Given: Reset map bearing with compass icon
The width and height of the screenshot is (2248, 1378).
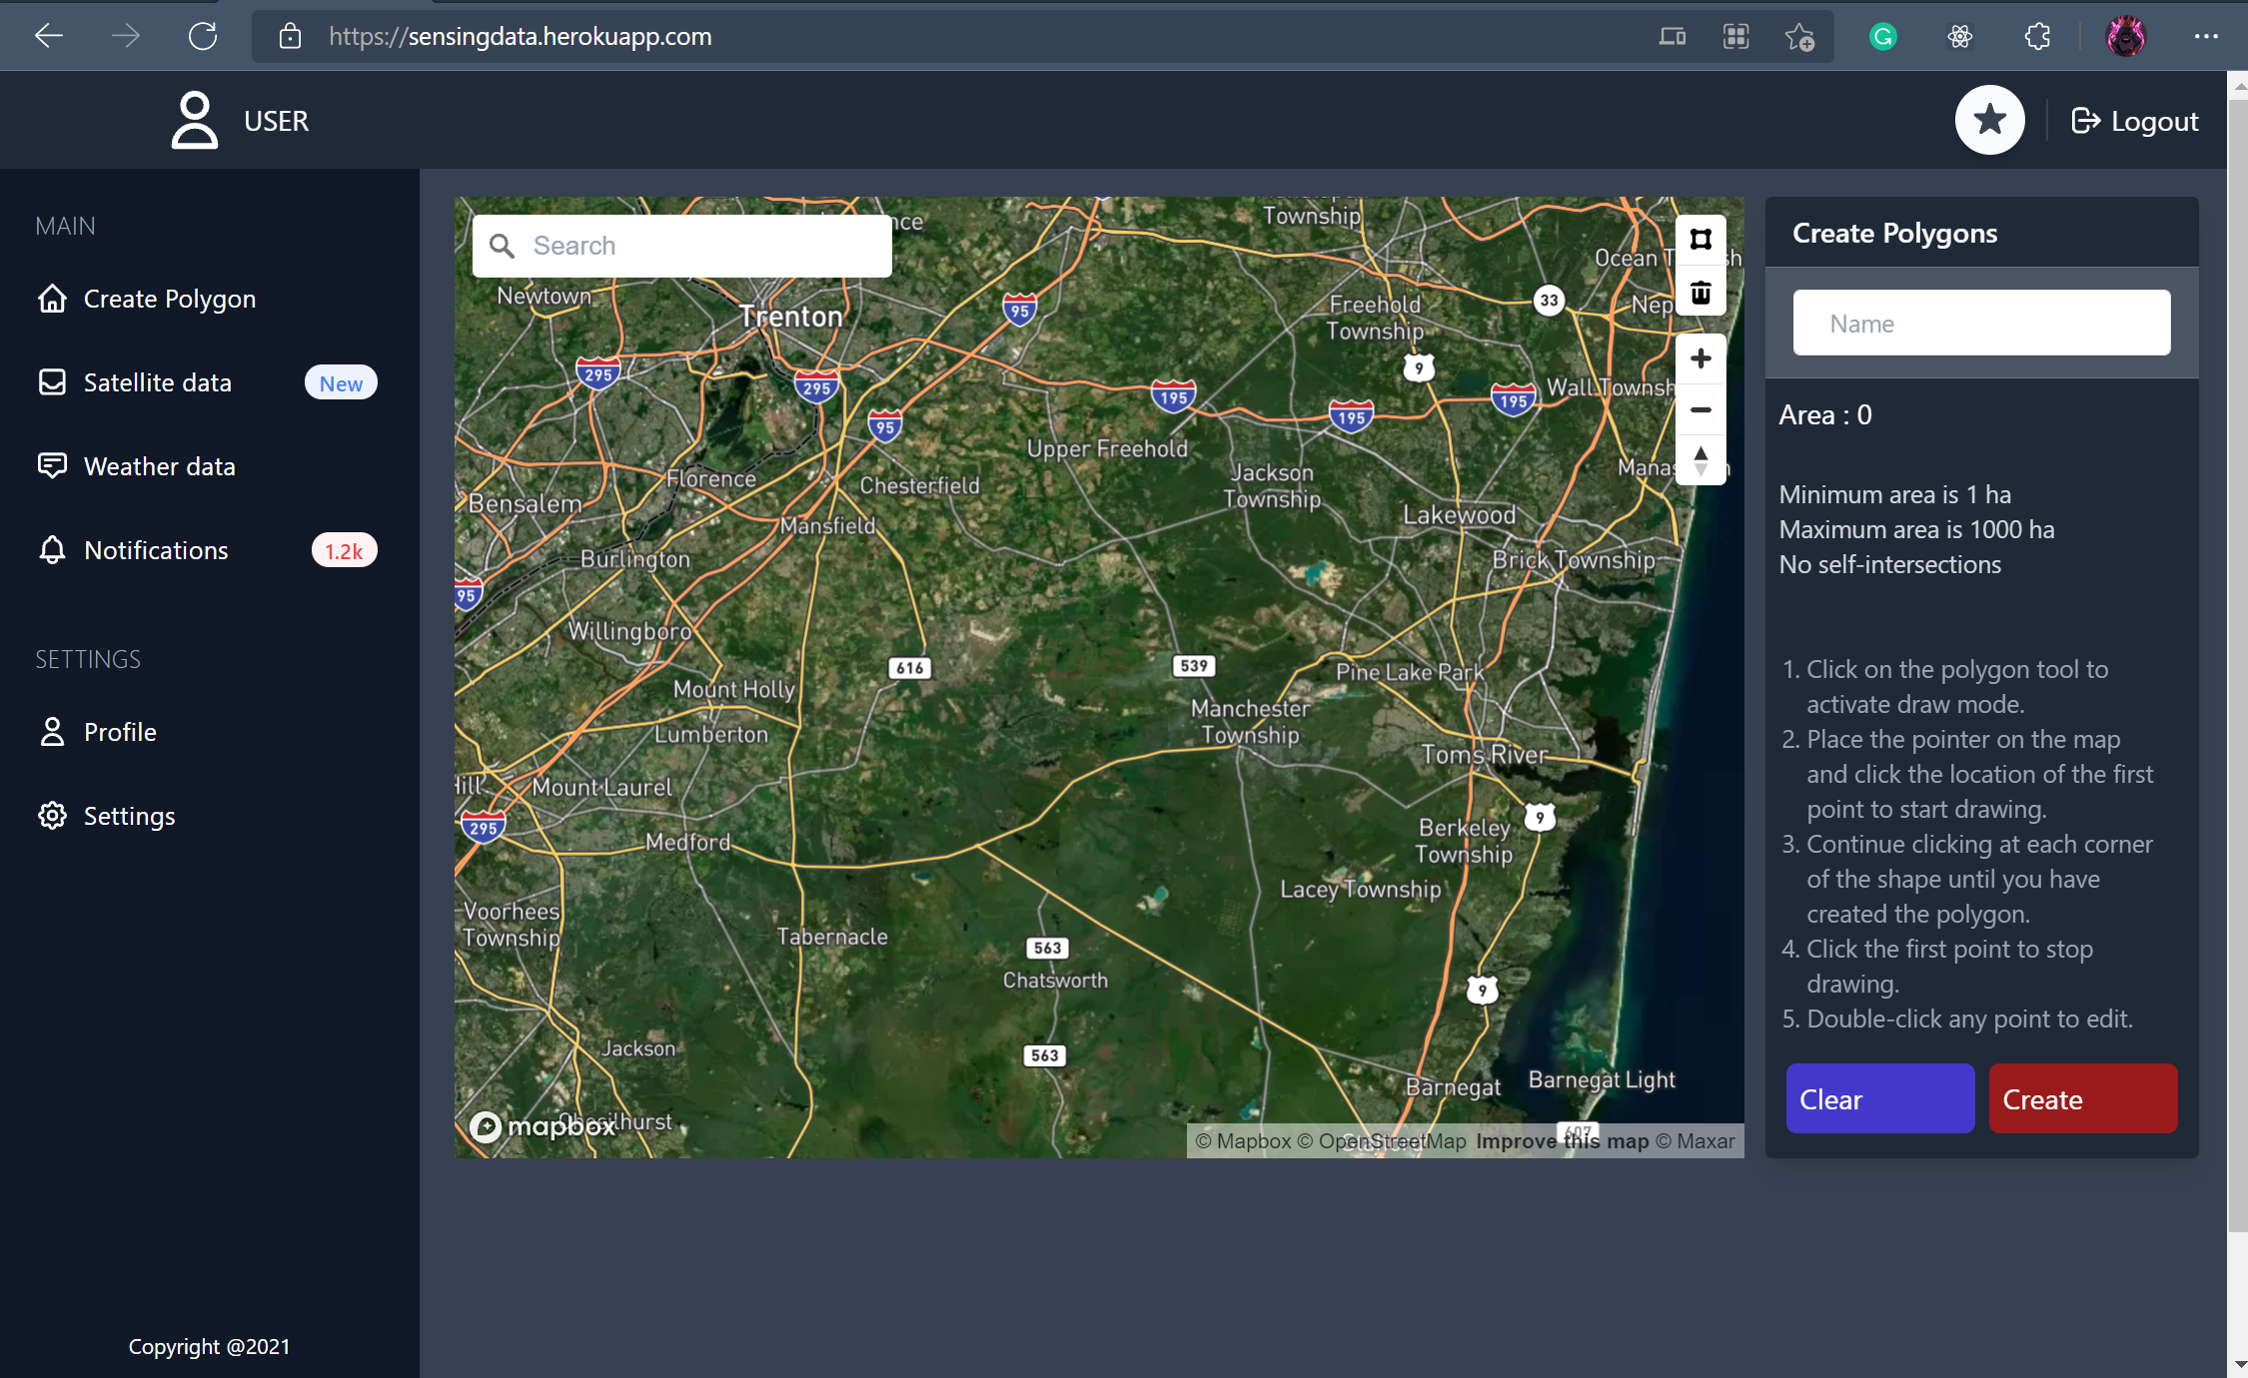Looking at the screenshot, I should click(1700, 461).
